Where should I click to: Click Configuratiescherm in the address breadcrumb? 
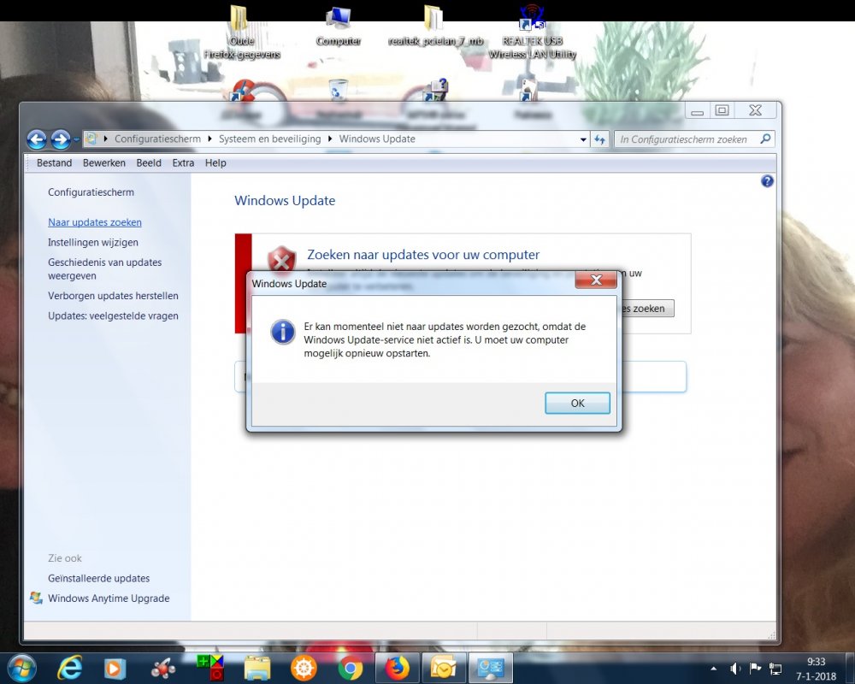tap(157, 139)
